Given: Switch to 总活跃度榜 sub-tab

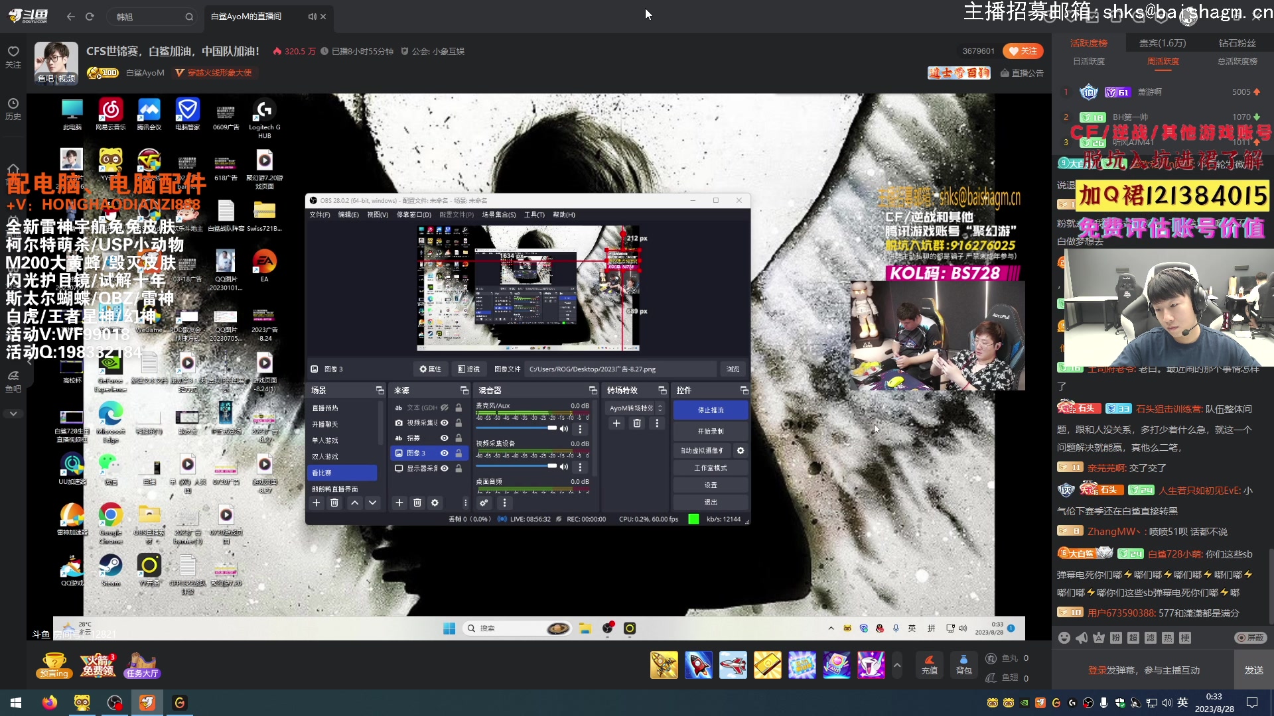Looking at the screenshot, I should [1238, 61].
